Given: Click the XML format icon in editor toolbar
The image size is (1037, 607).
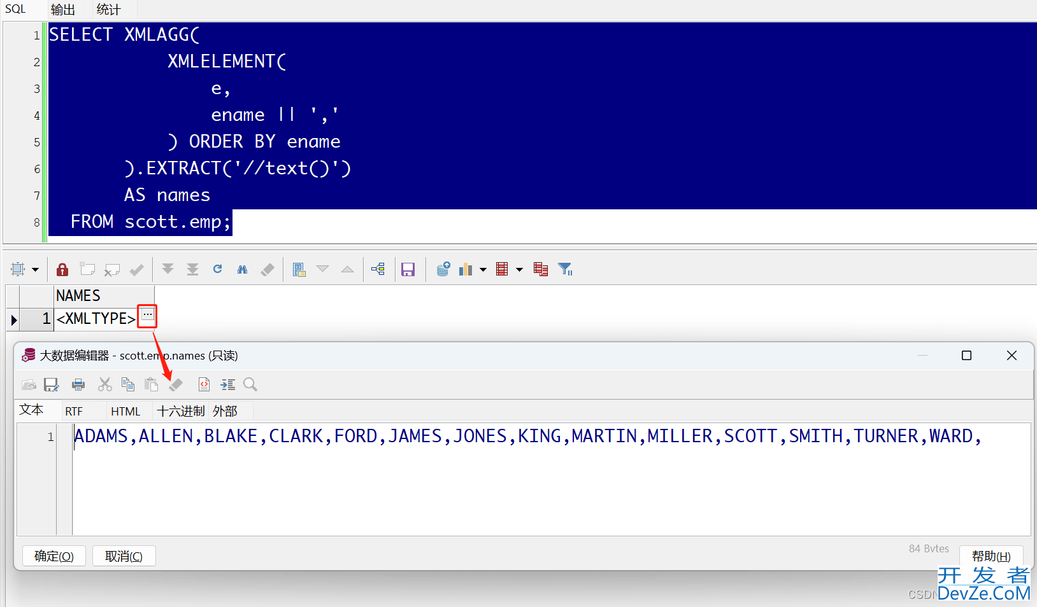Looking at the screenshot, I should pos(204,384).
